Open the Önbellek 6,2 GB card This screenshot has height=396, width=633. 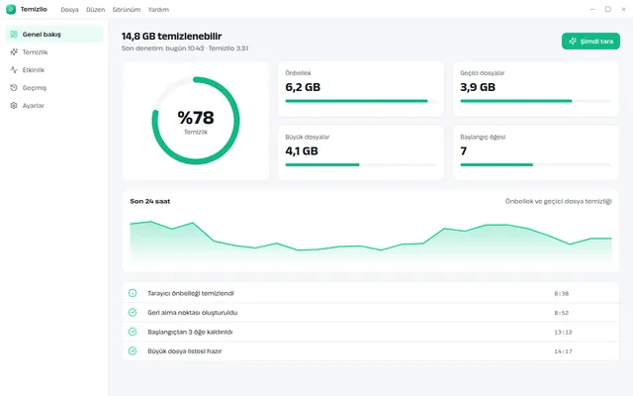click(361, 89)
